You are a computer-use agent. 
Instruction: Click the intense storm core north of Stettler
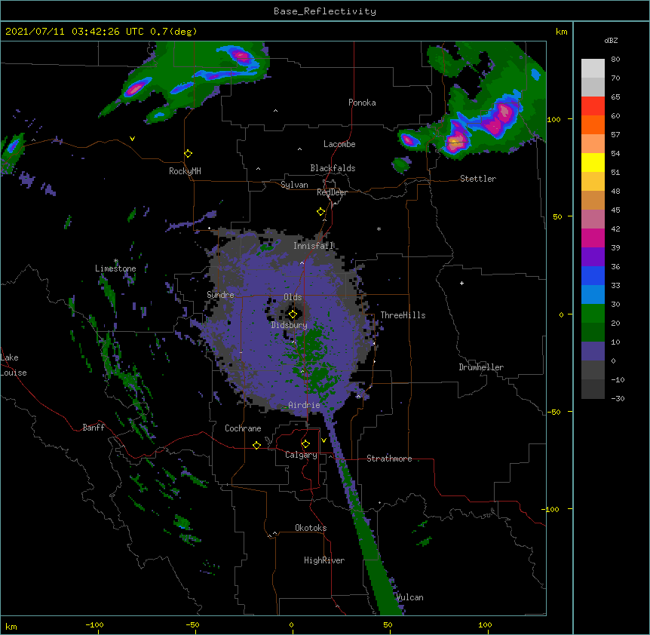click(x=455, y=143)
